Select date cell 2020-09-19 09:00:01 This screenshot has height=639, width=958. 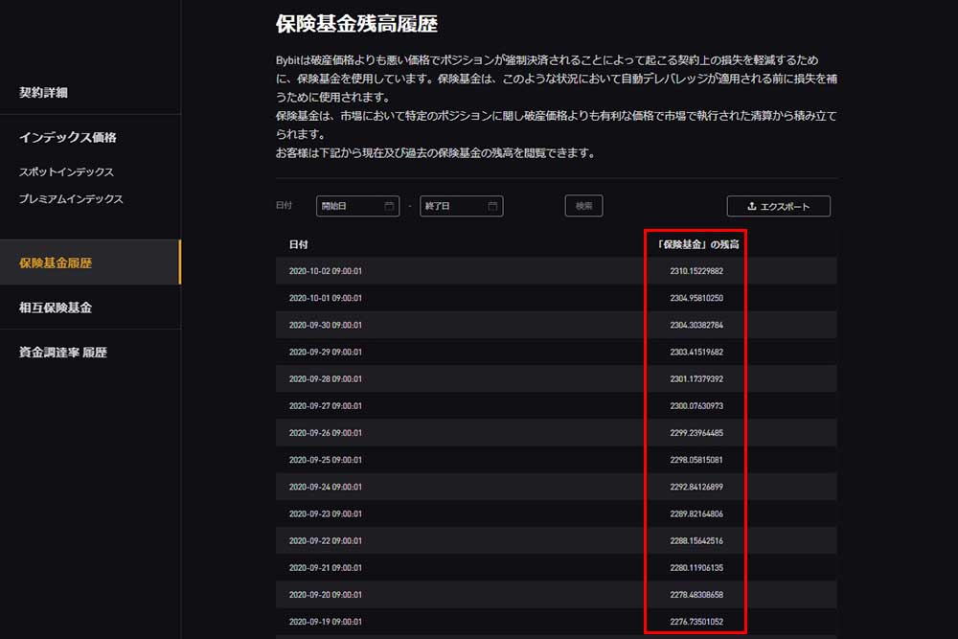click(325, 622)
